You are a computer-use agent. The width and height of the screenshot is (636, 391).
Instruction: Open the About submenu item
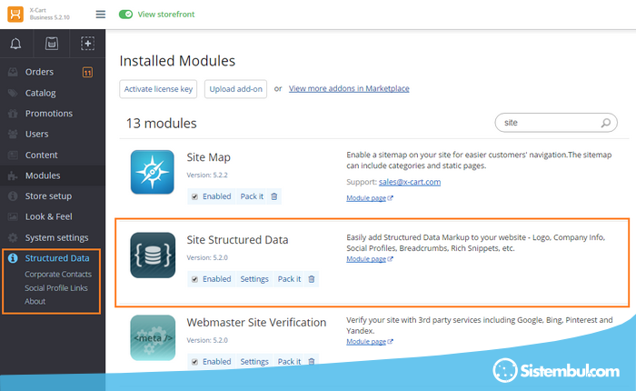pos(35,301)
